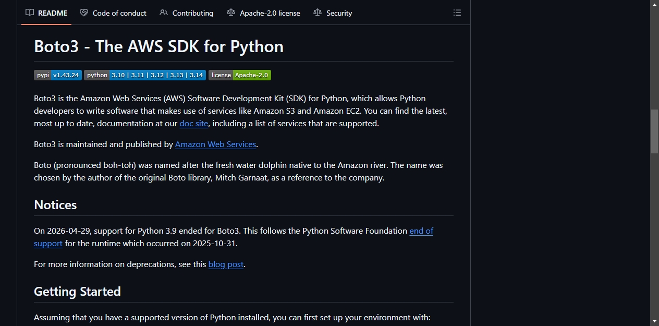Click the text 'Mitch Garnaat'
Viewport: 659px width, 326px height.
pos(240,178)
